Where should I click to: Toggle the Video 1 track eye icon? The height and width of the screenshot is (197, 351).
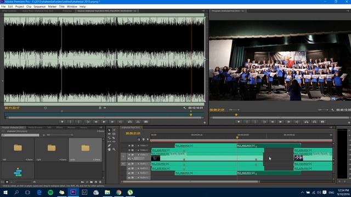pos(129,155)
